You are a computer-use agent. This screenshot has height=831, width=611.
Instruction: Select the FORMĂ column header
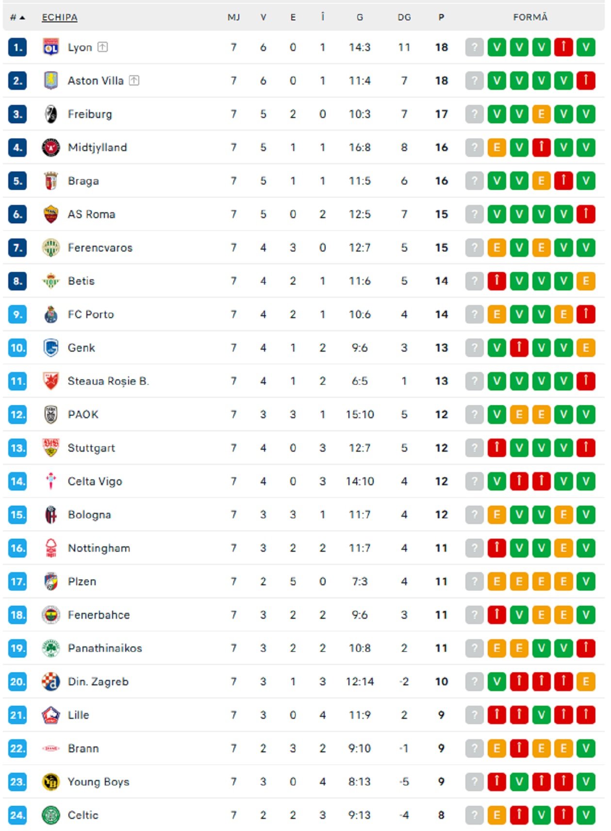tap(530, 17)
